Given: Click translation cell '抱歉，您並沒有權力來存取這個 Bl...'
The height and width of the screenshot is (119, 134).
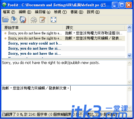Looking at the screenshot, I should pyautogui.click(x=94, y=33).
